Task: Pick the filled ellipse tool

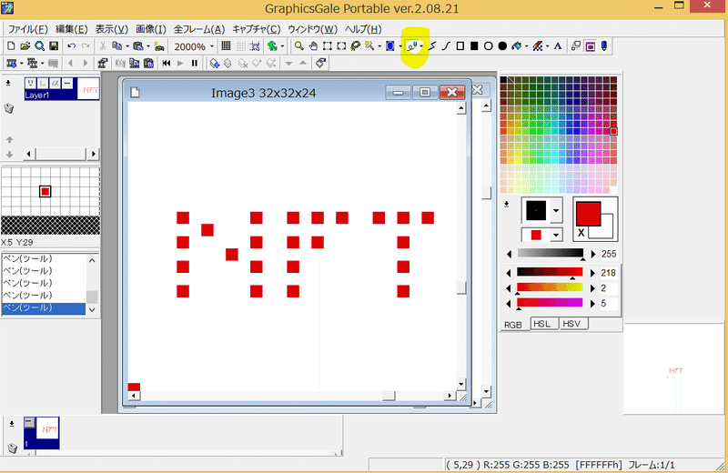Action: 502,46
